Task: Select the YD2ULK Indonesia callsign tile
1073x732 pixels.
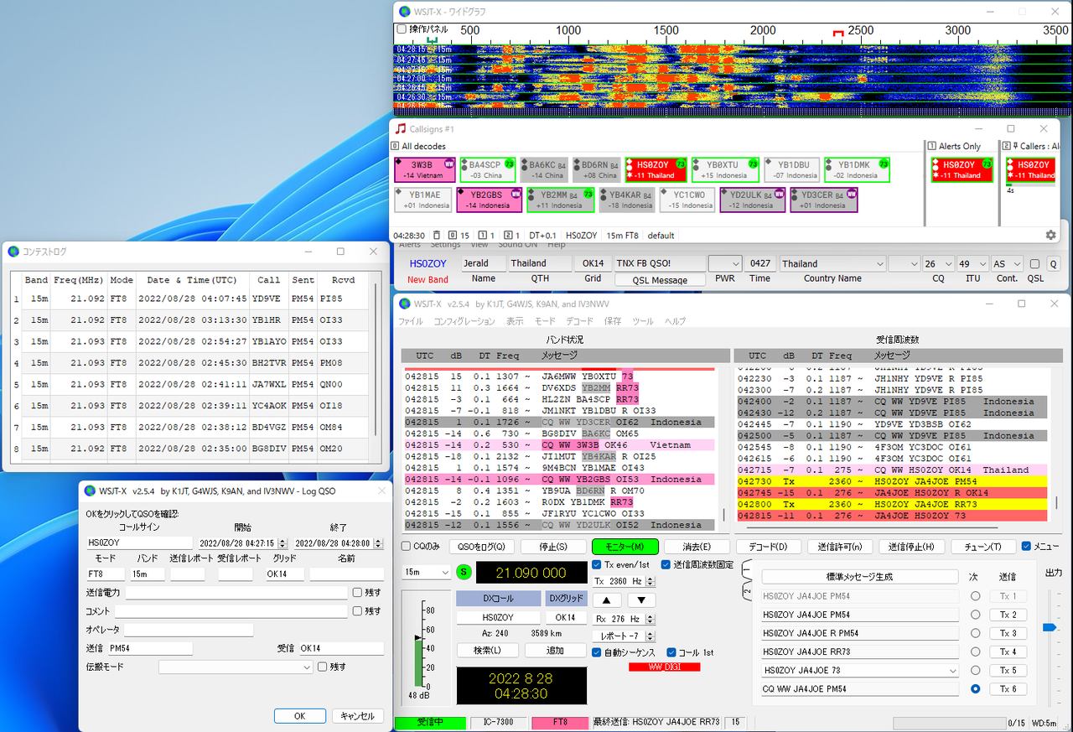Action: click(x=752, y=200)
